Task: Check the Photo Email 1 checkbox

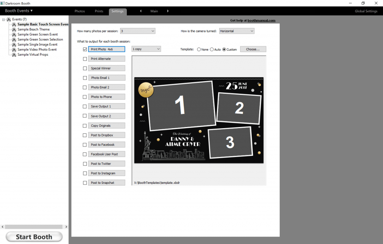Action: click(x=85, y=78)
